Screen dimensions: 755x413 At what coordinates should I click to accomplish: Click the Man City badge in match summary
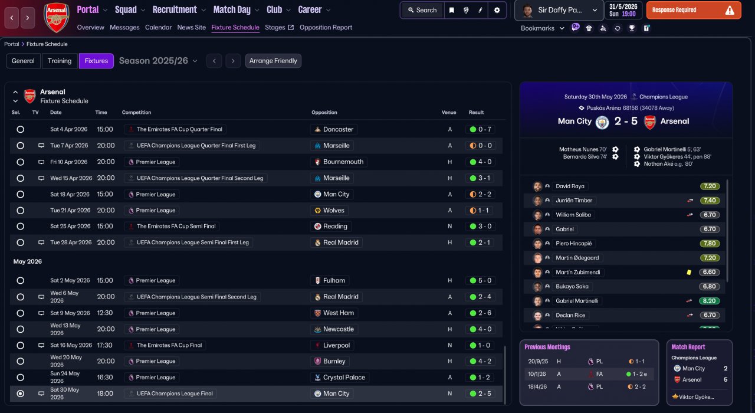click(x=602, y=122)
